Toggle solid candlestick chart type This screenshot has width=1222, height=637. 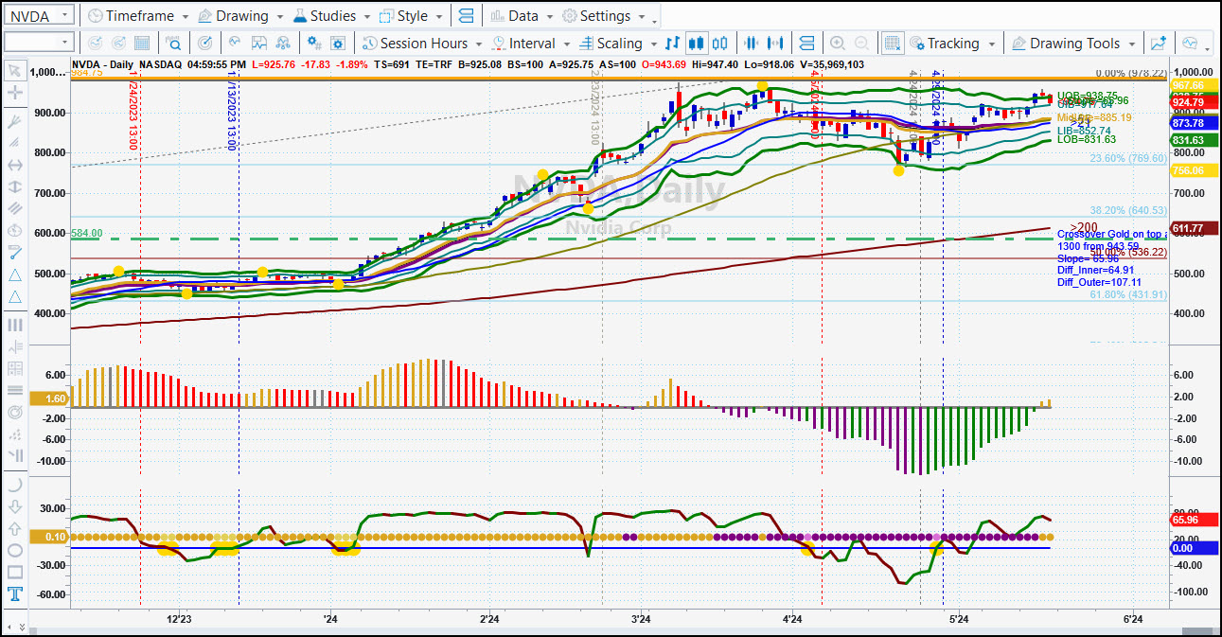pyautogui.click(x=697, y=43)
